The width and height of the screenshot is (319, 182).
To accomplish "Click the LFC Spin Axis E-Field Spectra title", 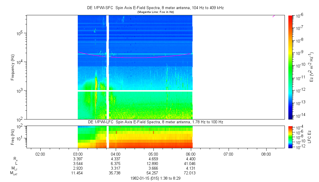I will (x=155, y=122).
